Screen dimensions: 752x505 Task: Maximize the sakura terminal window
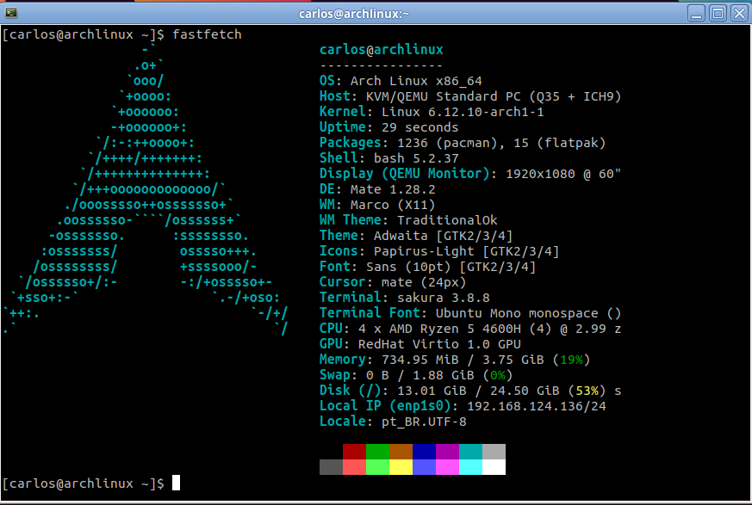pos(718,14)
